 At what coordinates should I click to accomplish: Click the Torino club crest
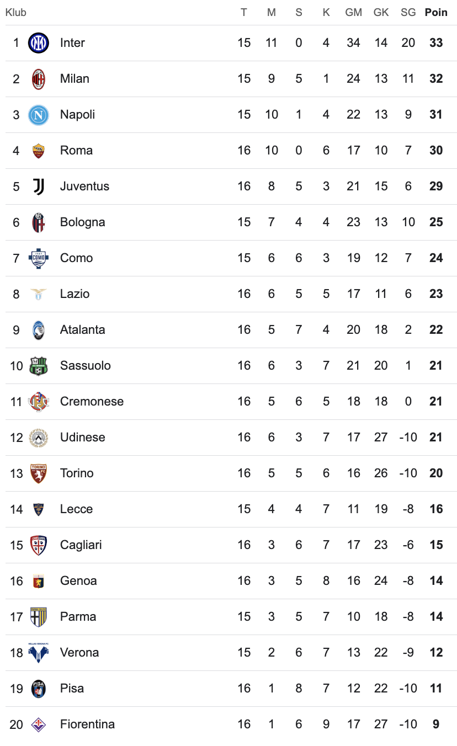point(38,473)
